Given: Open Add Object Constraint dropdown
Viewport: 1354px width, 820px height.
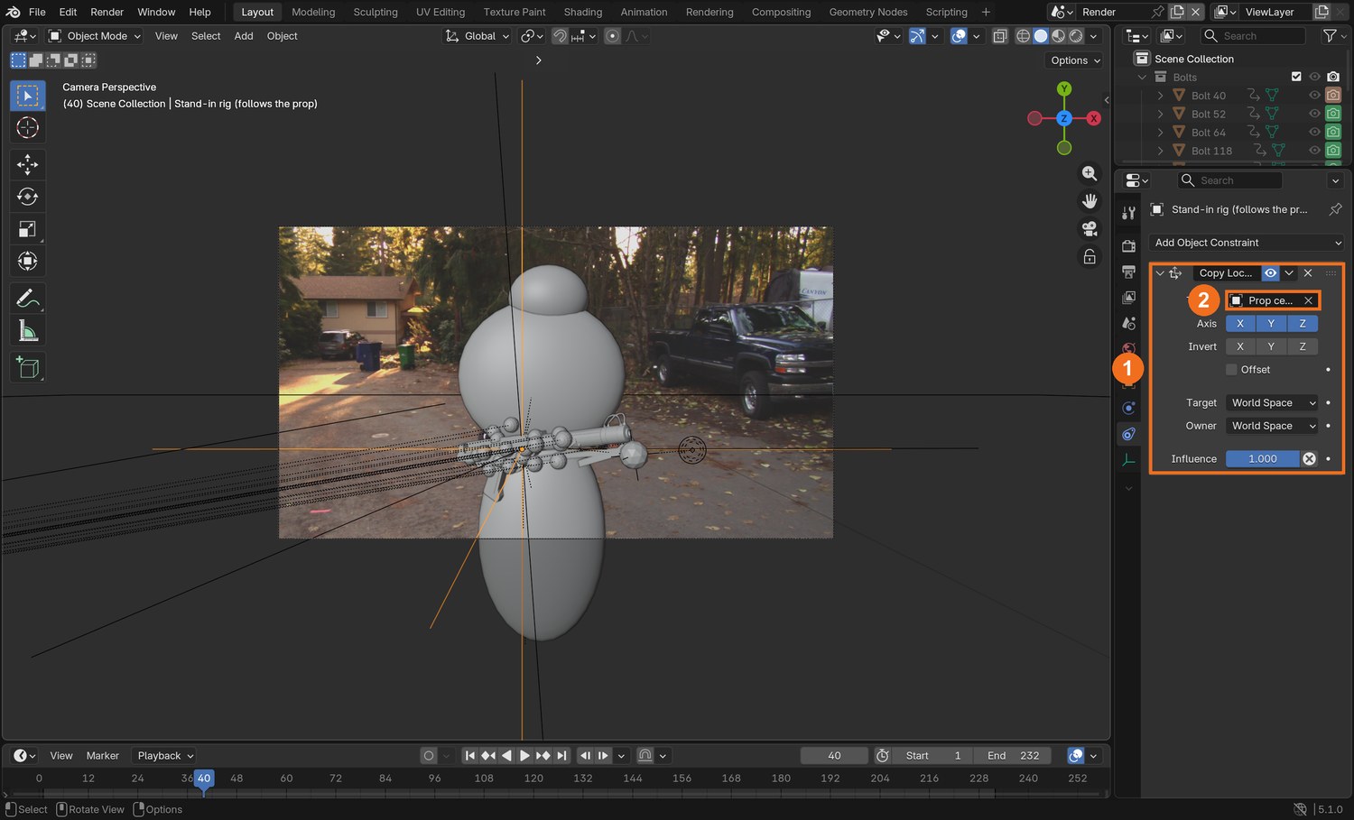Looking at the screenshot, I should click(1248, 243).
